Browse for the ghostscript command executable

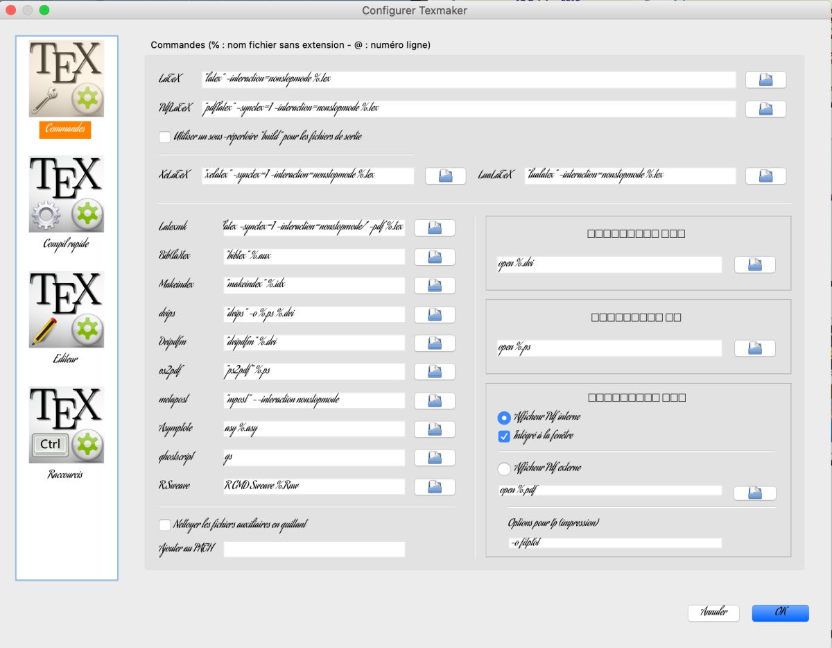[x=435, y=458]
